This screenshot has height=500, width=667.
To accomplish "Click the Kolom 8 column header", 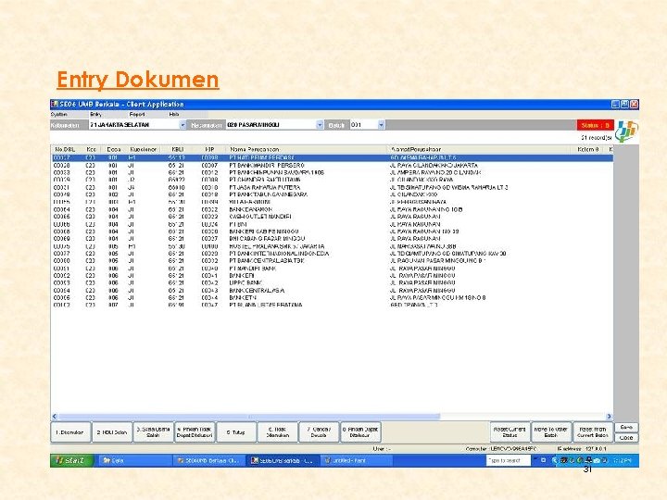I will pyautogui.click(x=588, y=149).
